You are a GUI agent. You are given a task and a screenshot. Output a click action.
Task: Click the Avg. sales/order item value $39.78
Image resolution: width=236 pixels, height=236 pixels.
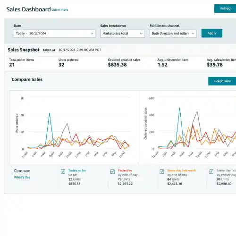215,65
